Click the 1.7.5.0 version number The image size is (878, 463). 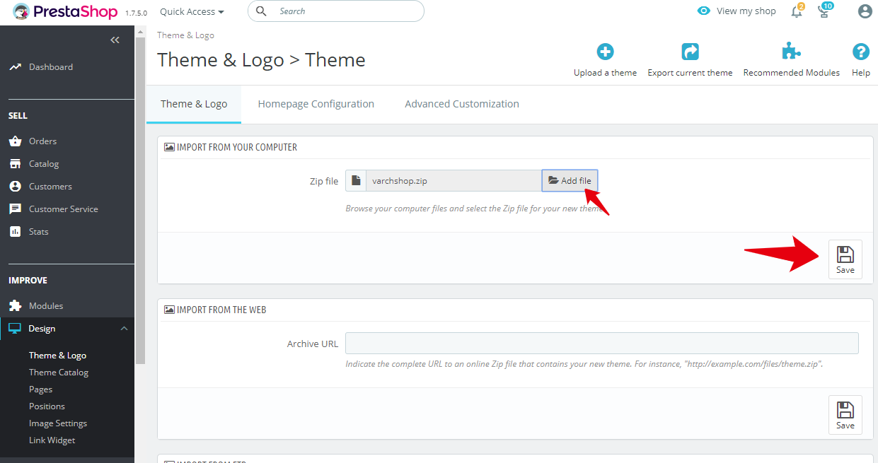pyautogui.click(x=136, y=13)
